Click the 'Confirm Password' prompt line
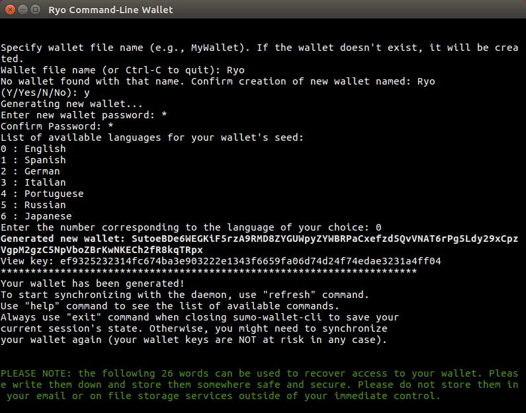 pos(57,126)
